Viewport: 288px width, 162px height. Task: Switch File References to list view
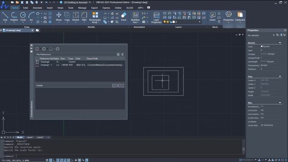118,54
